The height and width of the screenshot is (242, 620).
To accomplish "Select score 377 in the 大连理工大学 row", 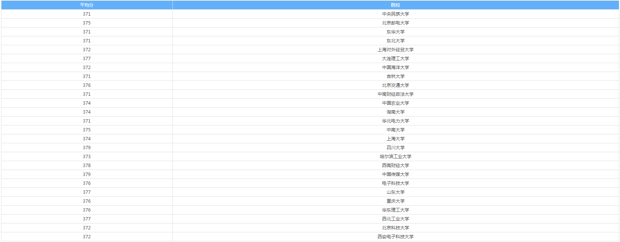I will click(87, 59).
